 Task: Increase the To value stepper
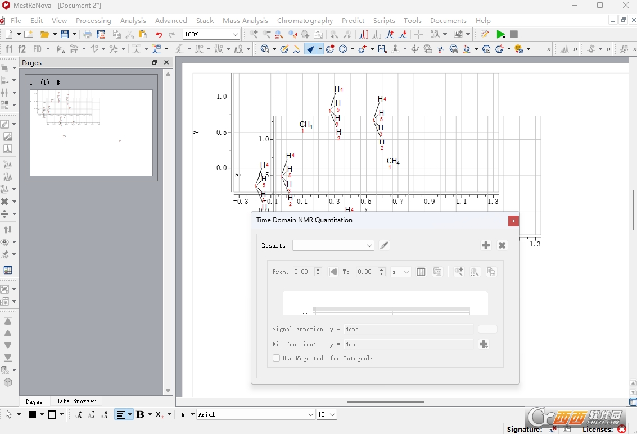381,269
